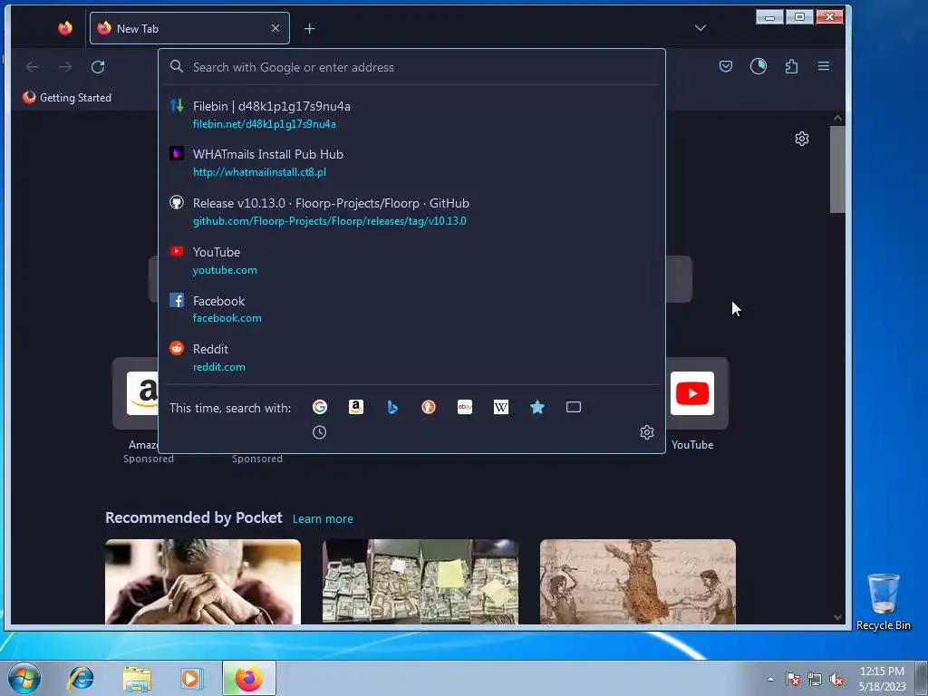Launch Internet Explorer from taskbar
This screenshot has width=928, height=696.
pyautogui.click(x=81, y=678)
